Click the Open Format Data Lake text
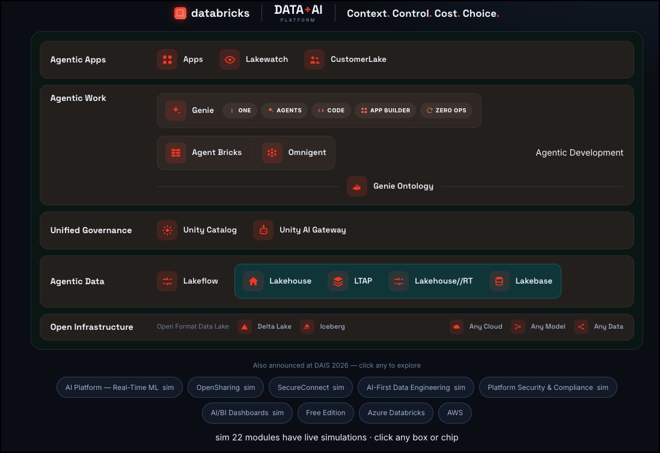Screen dimensions: 660x453 (x=193, y=326)
